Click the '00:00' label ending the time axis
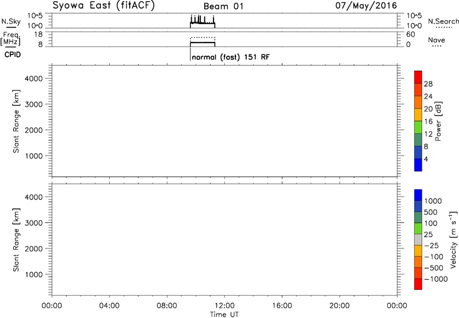This screenshot has height=318, width=459. click(396, 306)
